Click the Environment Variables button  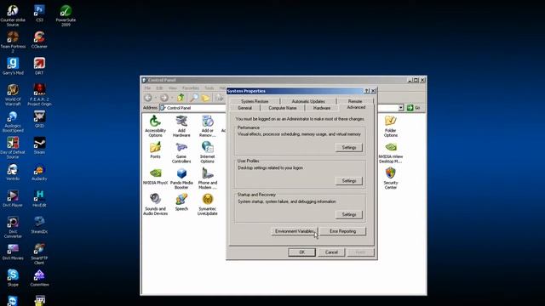tap(294, 231)
